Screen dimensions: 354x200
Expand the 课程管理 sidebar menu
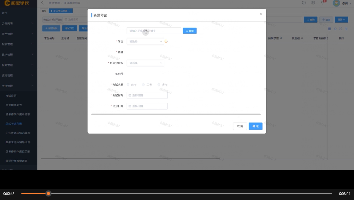[18, 75]
